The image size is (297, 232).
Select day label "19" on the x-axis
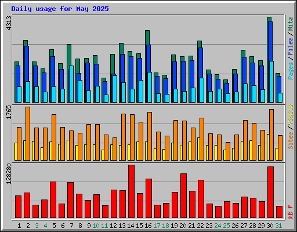(x=174, y=226)
